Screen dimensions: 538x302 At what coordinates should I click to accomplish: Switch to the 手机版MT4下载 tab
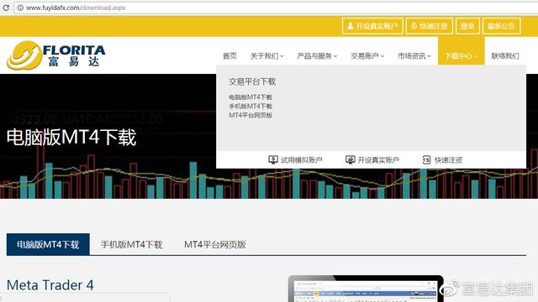[131, 244]
